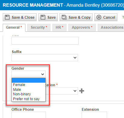The height and width of the screenshot is (118, 124).
Task: Choose Male in Gender list
Action: click(28, 89)
